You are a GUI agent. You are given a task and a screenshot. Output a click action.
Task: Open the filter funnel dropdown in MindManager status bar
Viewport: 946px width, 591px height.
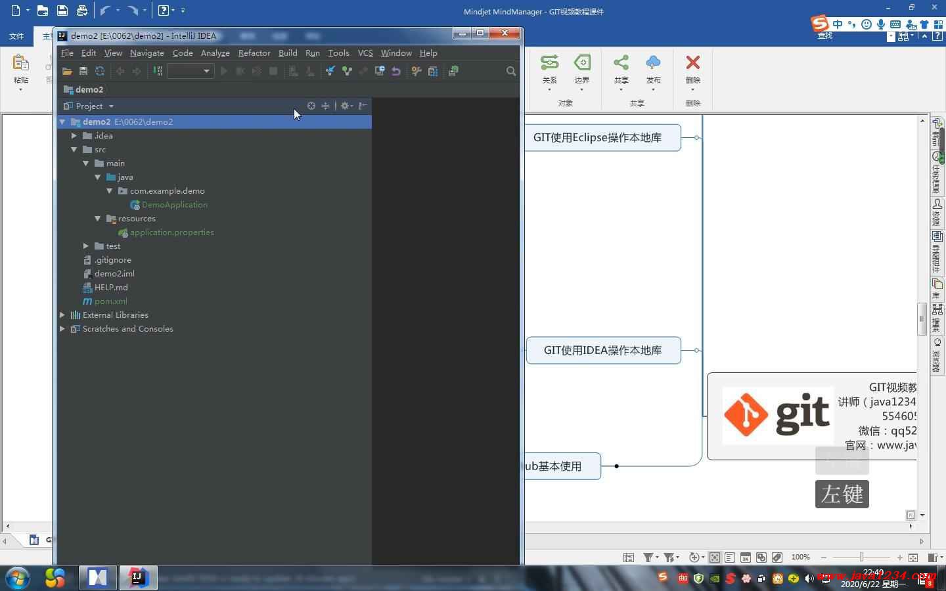tap(651, 558)
